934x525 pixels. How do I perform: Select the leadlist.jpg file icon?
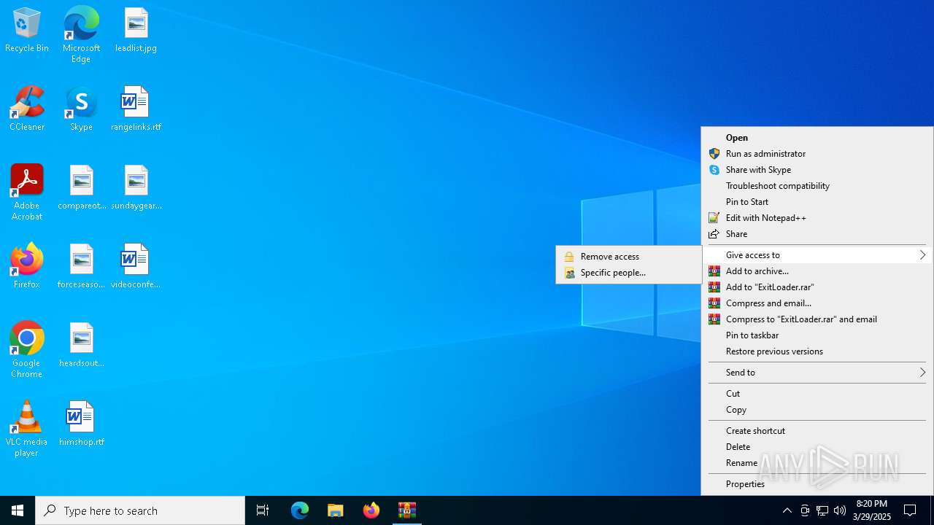136,31
